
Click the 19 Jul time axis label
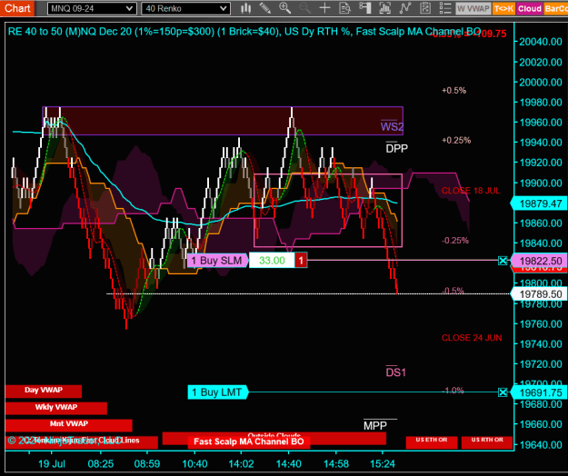(x=52, y=463)
